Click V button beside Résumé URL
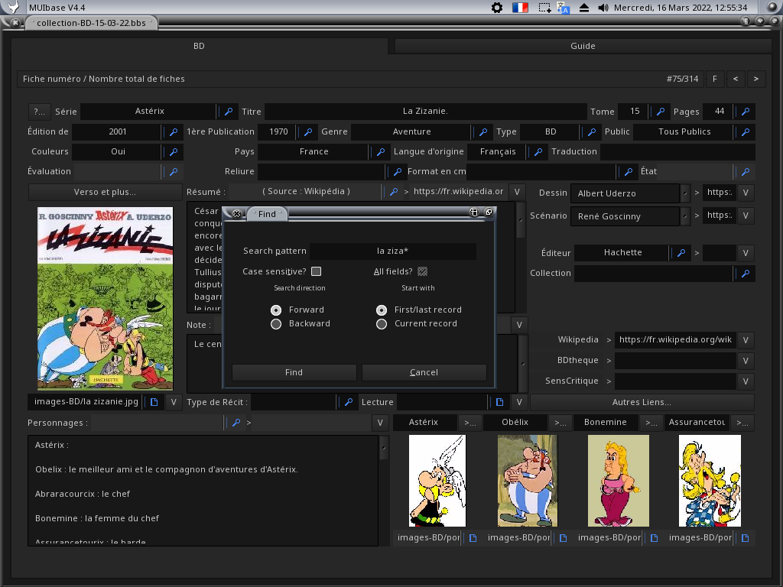This screenshot has width=783, height=587. (517, 192)
